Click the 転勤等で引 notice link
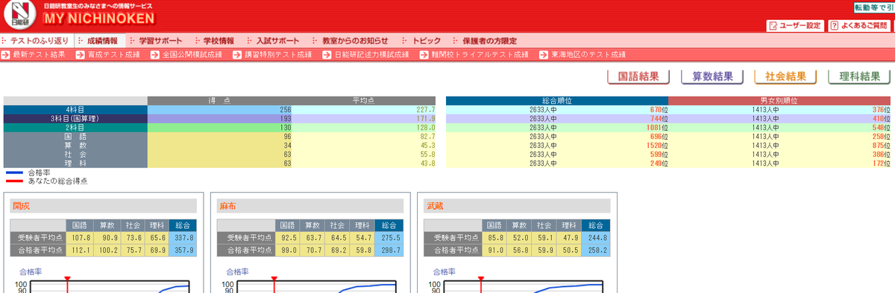The height and width of the screenshot is (293, 895). click(874, 7)
